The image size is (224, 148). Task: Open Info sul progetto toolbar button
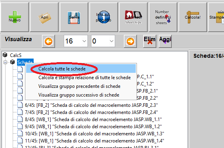104,17
